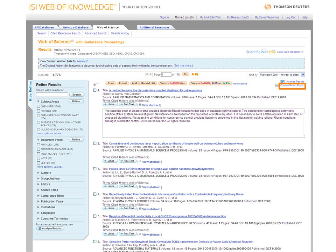This screenshot has width=336, height=252.
Task: Expand abstract plus icon for result 5
Action: 140,234
